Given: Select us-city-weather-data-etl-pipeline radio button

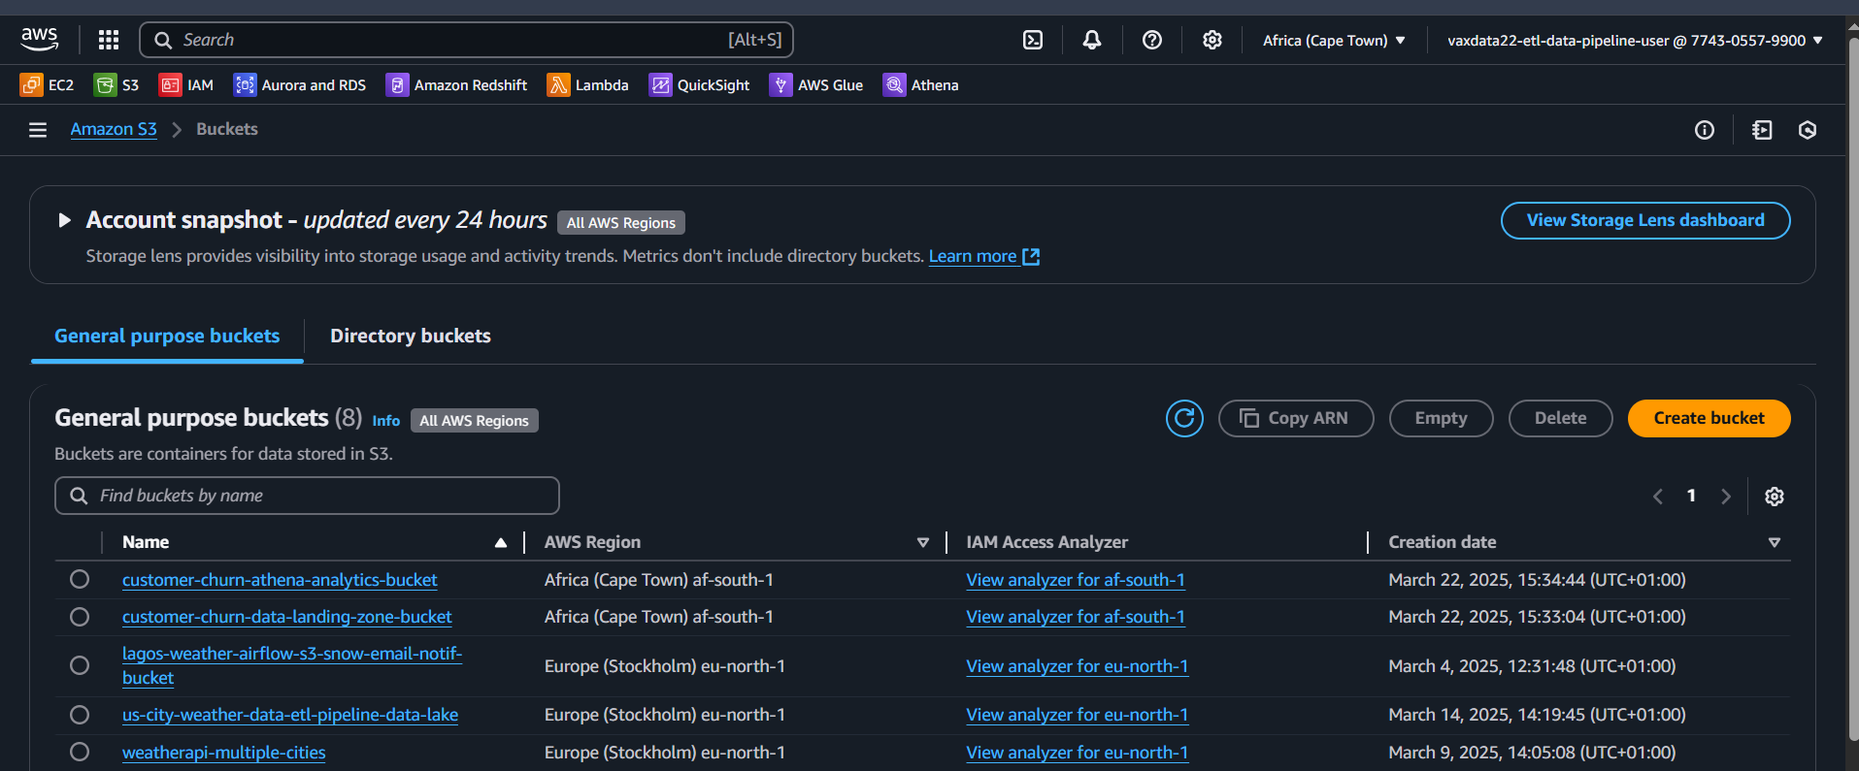Looking at the screenshot, I should (x=80, y=715).
